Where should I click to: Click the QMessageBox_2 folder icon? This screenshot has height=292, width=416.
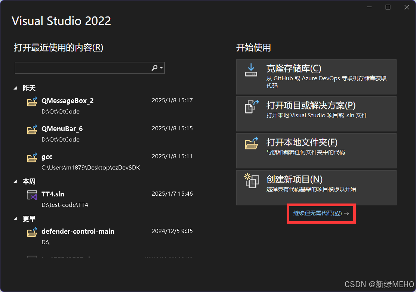32,102
